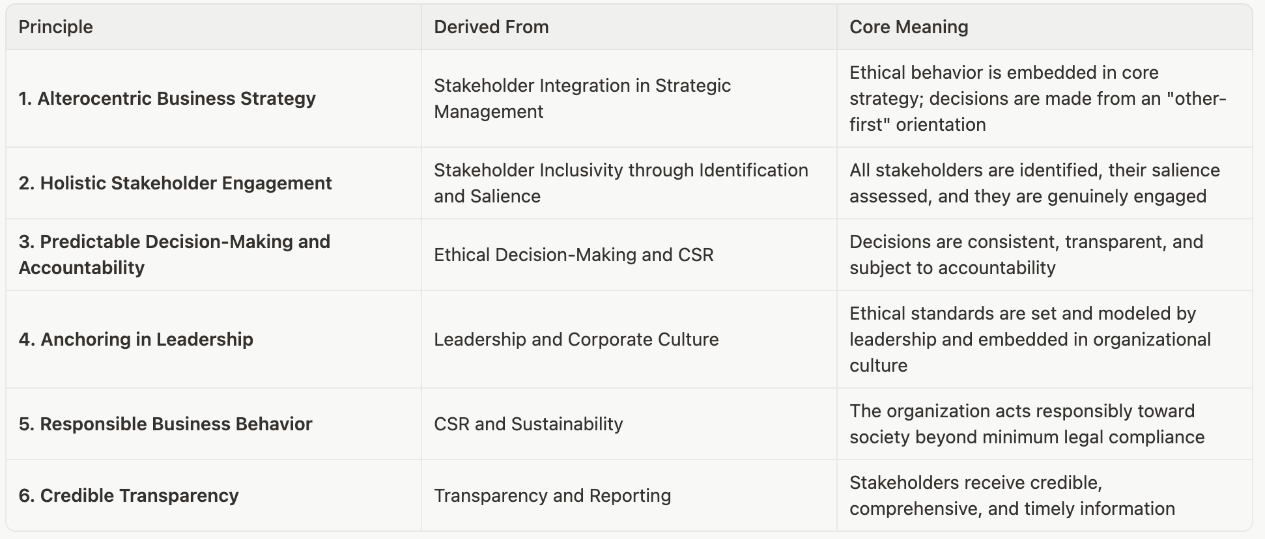Click the Principle column header
Image resolution: width=1265 pixels, height=539 pixels.
coord(55,27)
